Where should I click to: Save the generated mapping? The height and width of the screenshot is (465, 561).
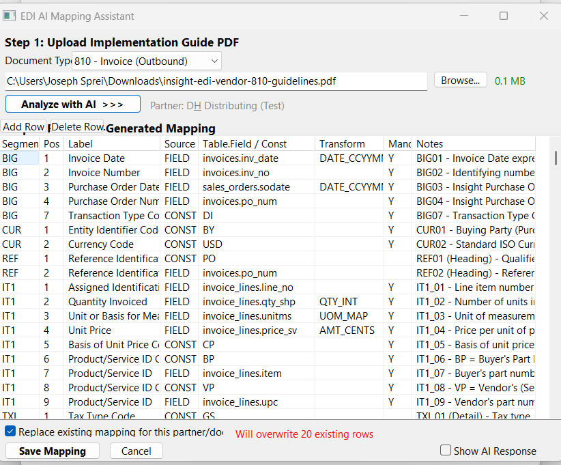tap(52, 451)
